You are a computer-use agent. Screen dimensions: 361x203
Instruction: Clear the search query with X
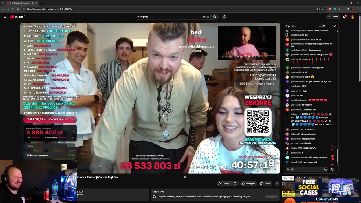(x=208, y=17)
